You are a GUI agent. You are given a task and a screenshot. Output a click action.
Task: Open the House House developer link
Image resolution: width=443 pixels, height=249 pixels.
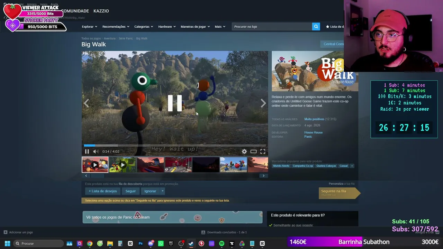tap(314, 132)
